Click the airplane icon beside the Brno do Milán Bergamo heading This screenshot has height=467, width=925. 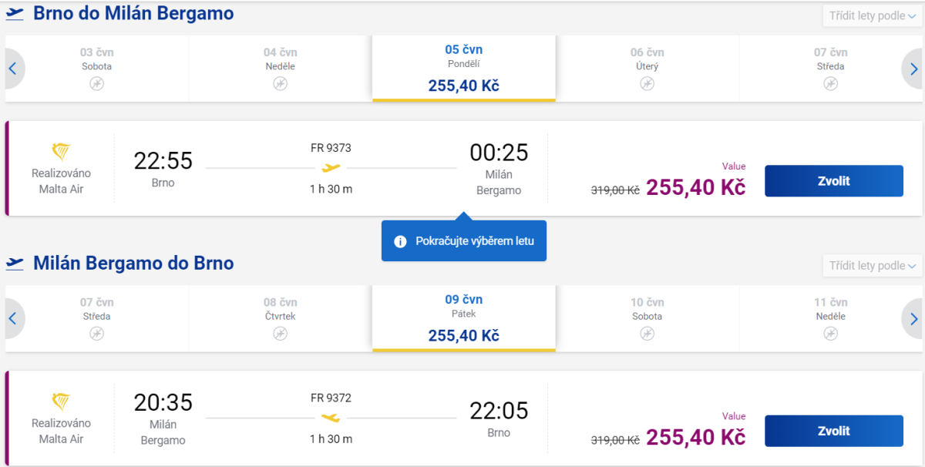(x=15, y=14)
